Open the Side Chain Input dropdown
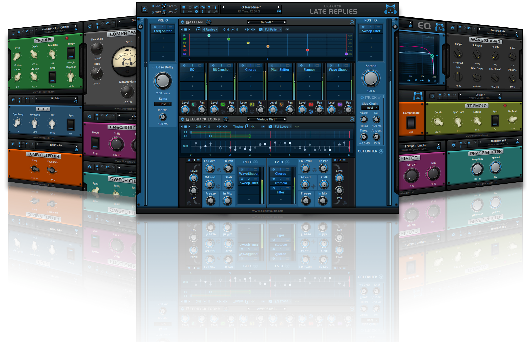532x342 pixels. point(370,108)
